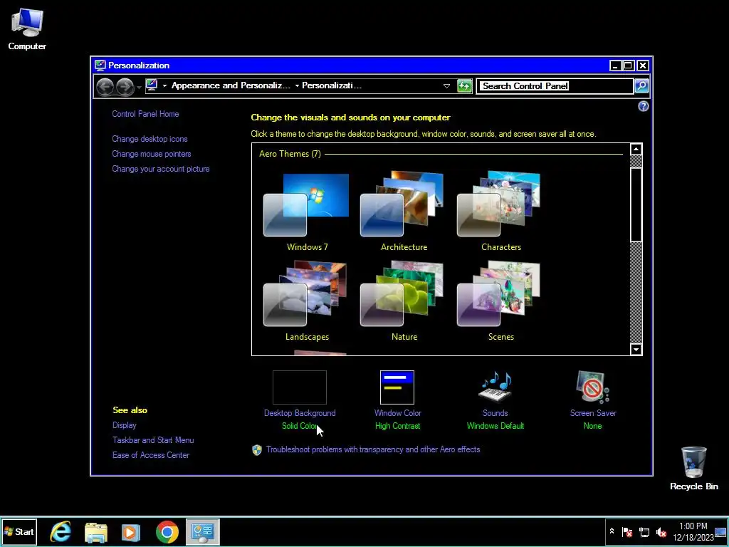Click the Sounds text link

pyautogui.click(x=495, y=413)
